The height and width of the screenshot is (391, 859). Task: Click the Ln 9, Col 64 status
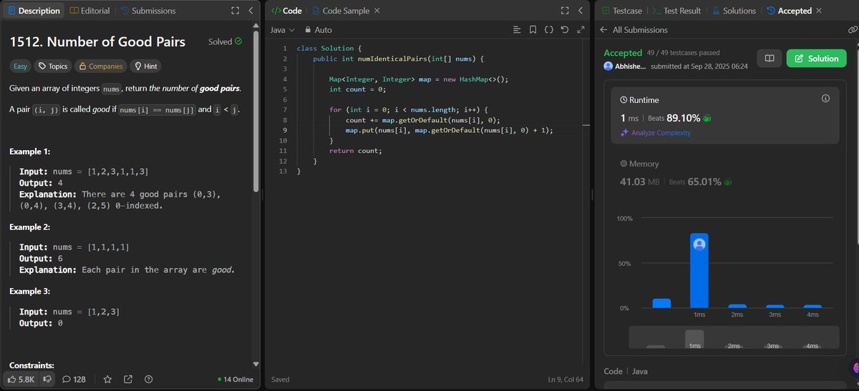click(x=566, y=379)
